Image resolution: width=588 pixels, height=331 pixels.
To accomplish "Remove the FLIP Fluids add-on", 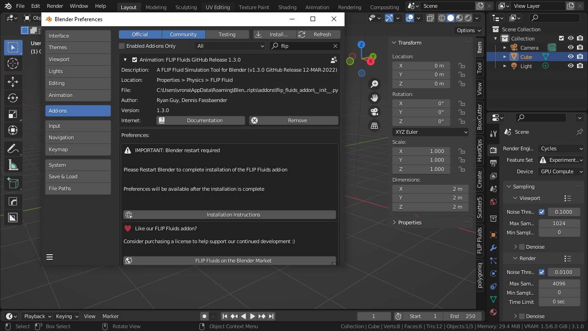I will coord(294,120).
